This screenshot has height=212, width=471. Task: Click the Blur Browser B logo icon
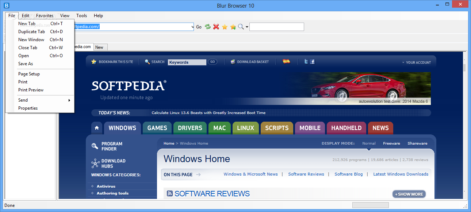[x=6, y=5]
